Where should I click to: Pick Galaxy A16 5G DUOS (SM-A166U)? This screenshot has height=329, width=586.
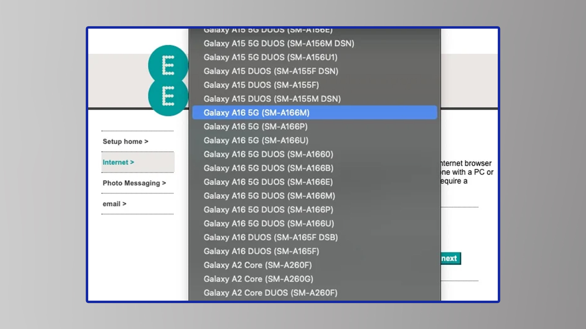[x=314, y=224]
